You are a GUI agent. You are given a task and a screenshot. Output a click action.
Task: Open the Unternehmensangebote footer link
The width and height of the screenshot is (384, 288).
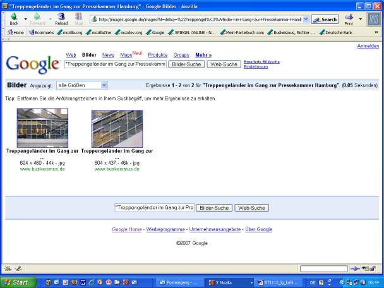[215, 229]
